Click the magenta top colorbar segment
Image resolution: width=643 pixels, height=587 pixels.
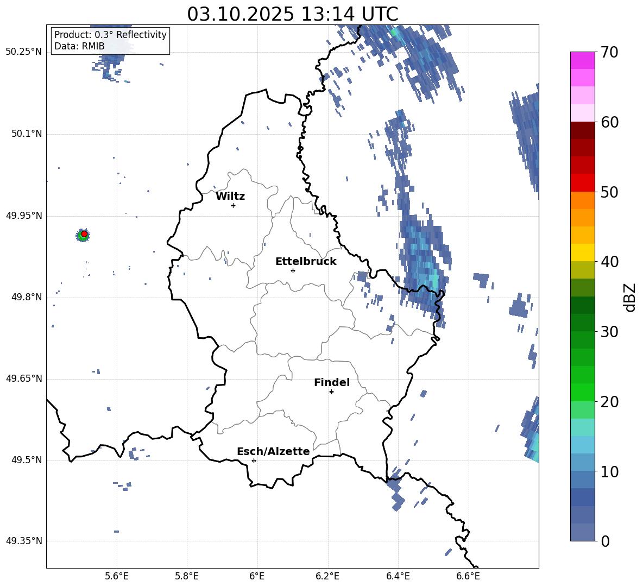tap(583, 60)
